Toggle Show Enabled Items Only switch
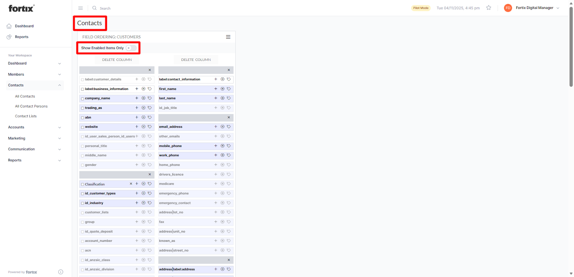Image resolution: width=574 pixels, height=277 pixels. coord(131,48)
